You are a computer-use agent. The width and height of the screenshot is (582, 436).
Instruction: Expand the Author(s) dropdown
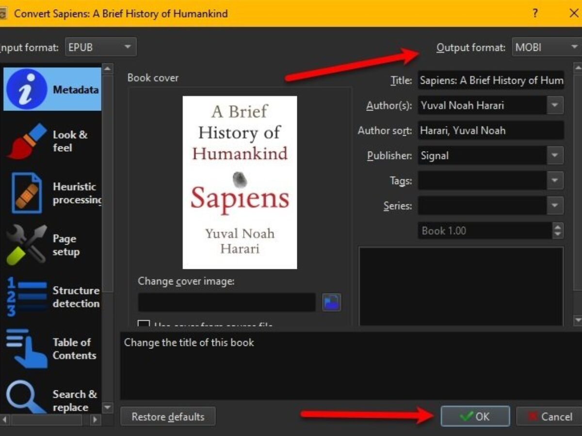pyautogui.click(x=555, y=105)
